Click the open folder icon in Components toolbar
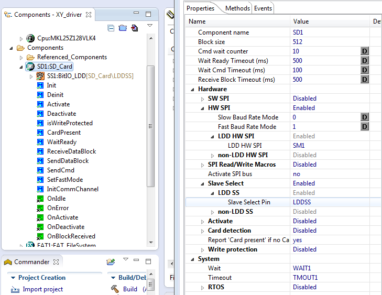The height and width of the screenshot is (295, 382). [123, 28]
